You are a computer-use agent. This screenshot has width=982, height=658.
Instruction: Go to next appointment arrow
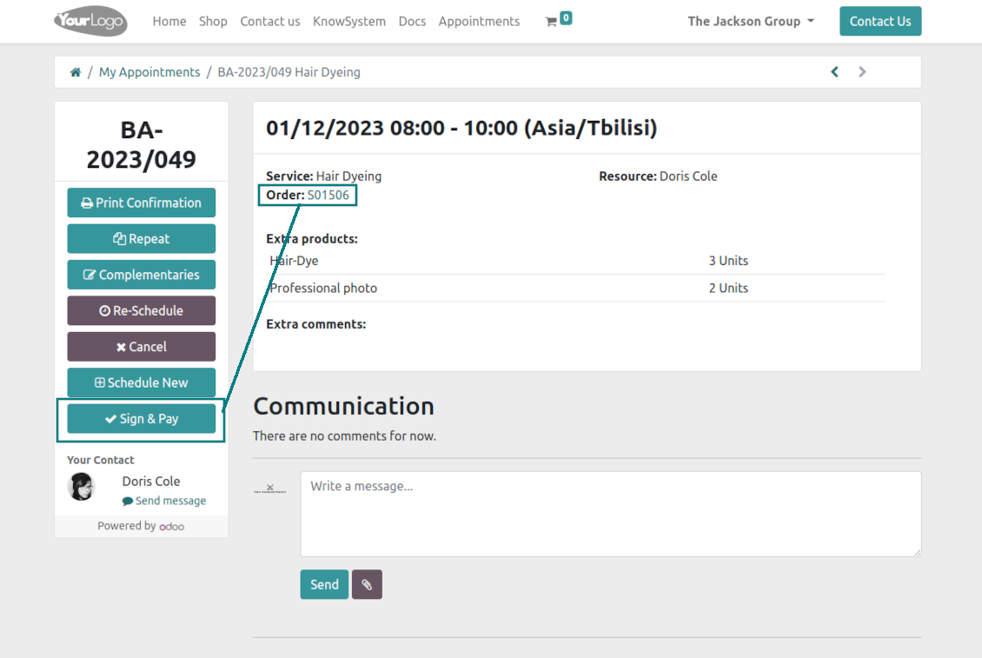pyautogui.click(x=862, y=71)
